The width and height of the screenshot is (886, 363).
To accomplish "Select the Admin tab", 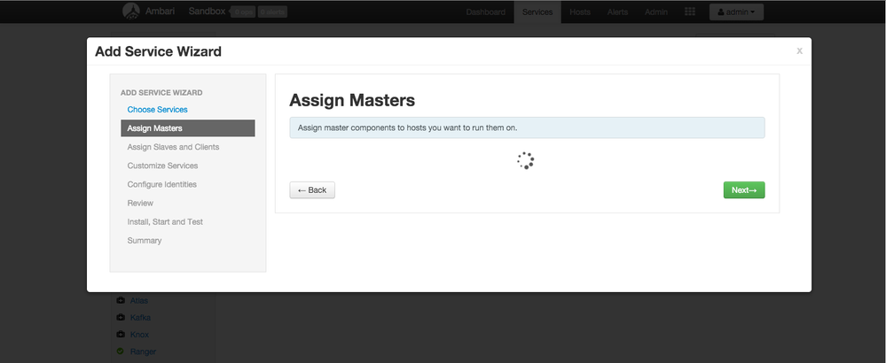I will 656,12.
